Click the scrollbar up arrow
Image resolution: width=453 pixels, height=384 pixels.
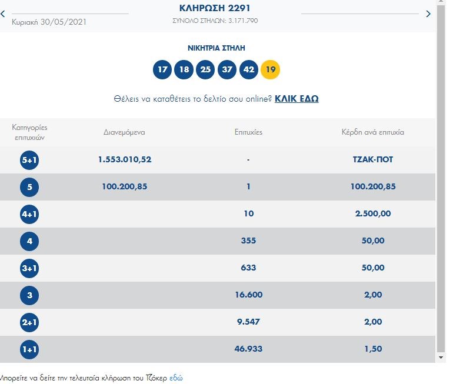(441, 5)
